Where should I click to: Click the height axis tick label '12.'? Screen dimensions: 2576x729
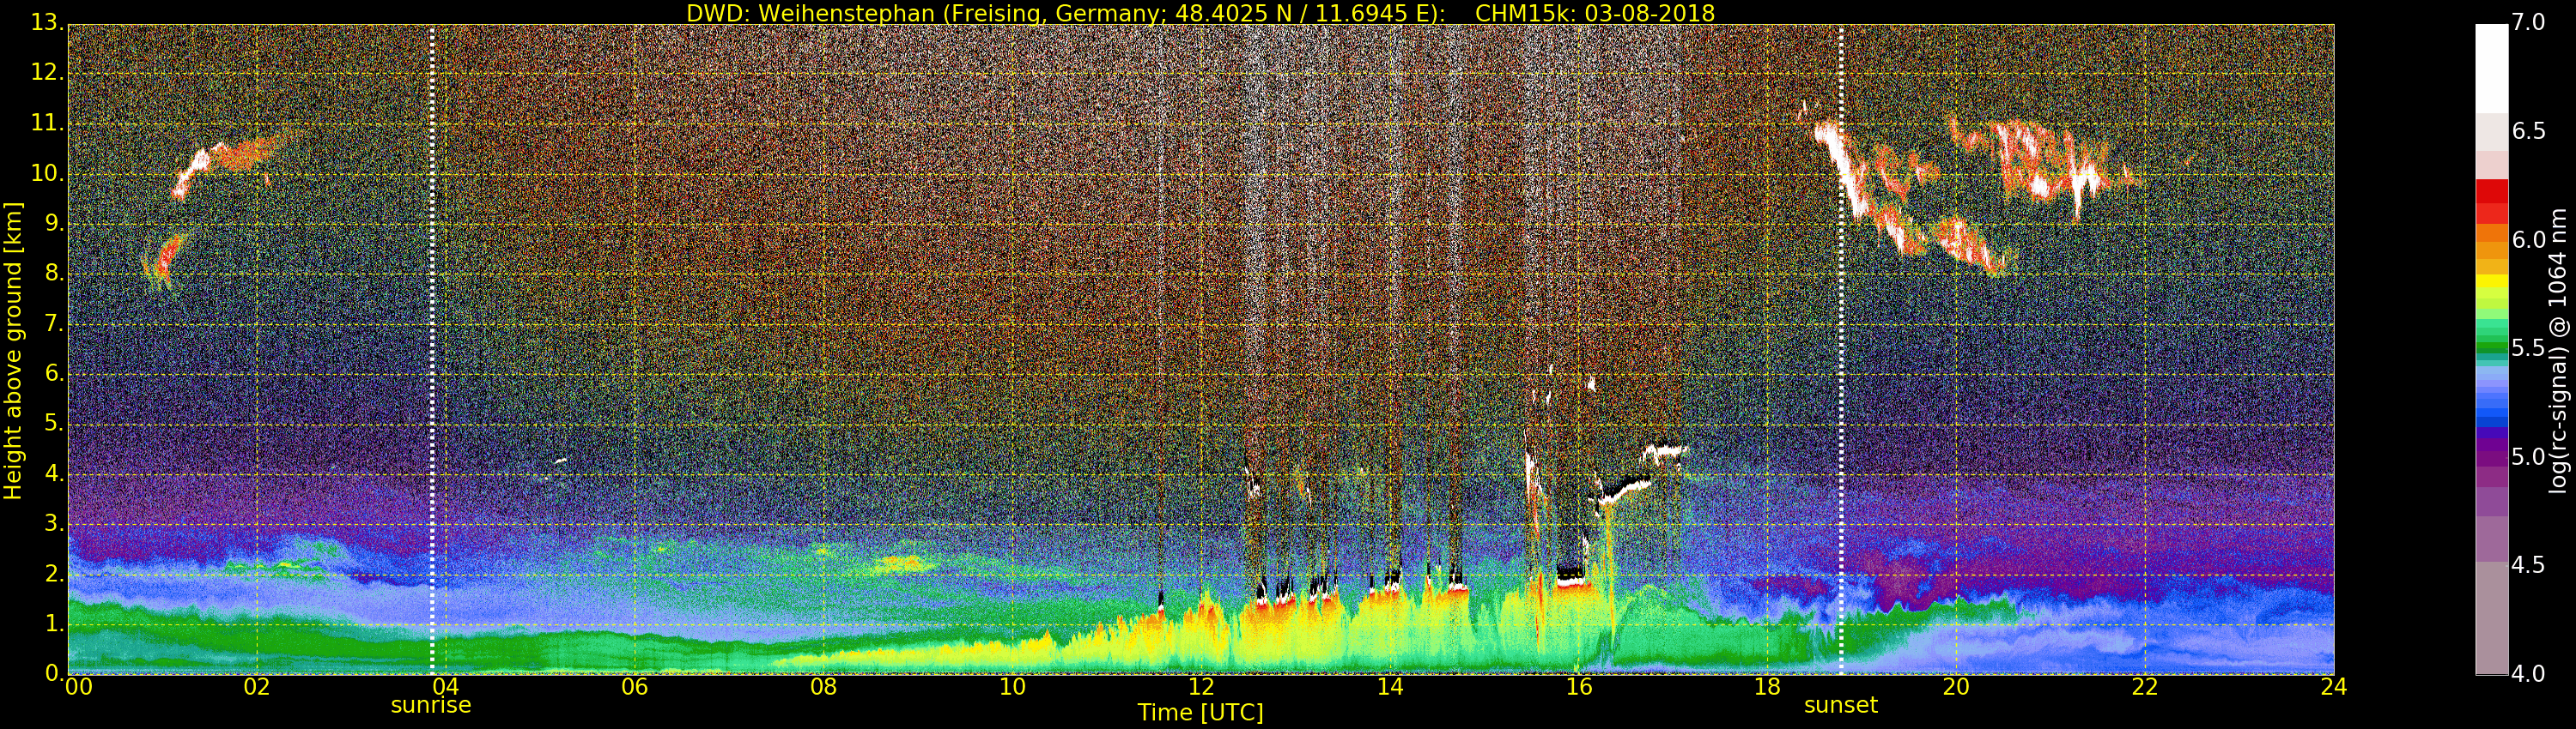click(47, 72)
